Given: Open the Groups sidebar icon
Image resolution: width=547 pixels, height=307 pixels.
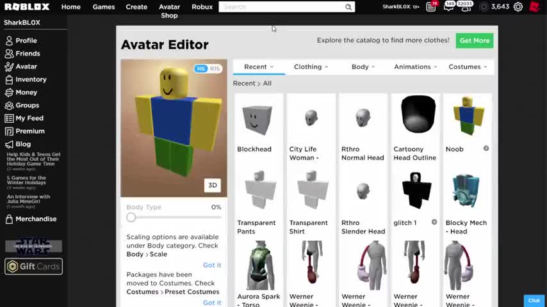Looking at the screenshot, I should [x=9, y=106].
